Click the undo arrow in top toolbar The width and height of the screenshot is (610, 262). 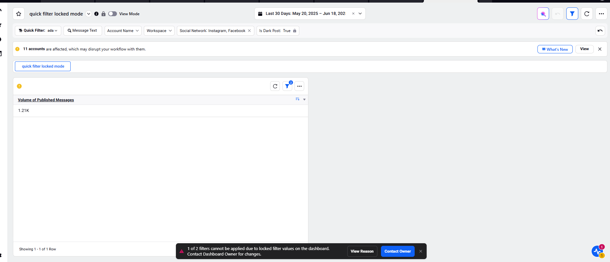coord(558,14)
